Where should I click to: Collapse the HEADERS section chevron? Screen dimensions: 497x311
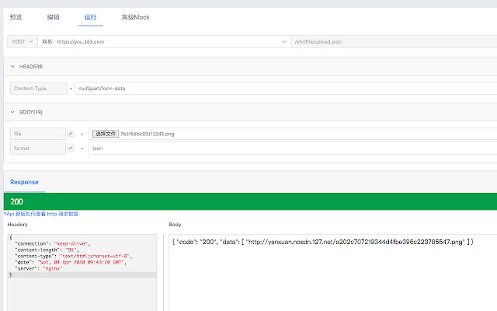12,67
